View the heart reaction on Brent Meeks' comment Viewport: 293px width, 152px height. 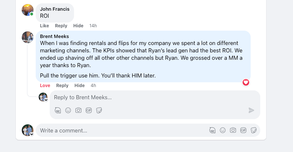pos(246,82)
